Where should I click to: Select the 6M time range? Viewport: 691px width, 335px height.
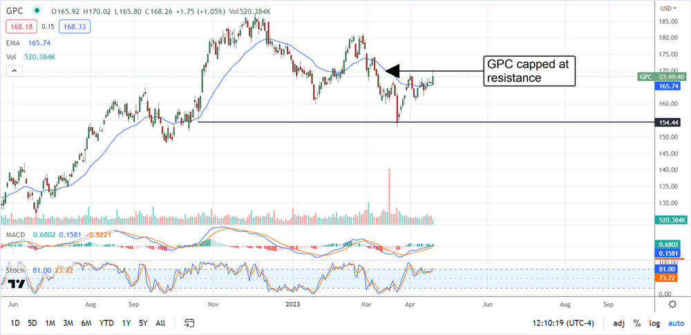86,323
